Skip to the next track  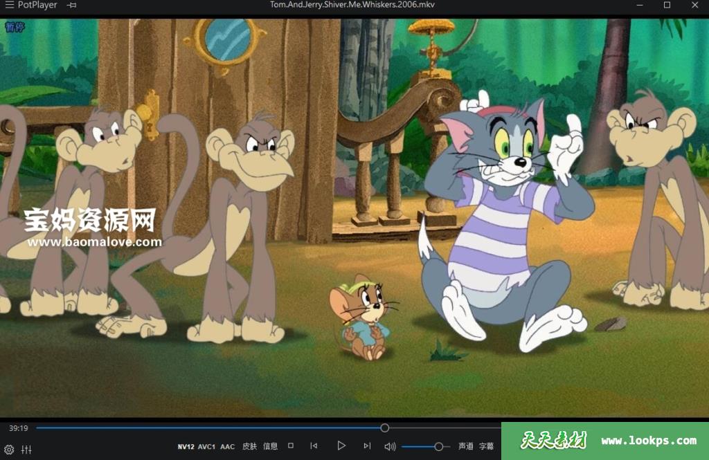[367, 446]
